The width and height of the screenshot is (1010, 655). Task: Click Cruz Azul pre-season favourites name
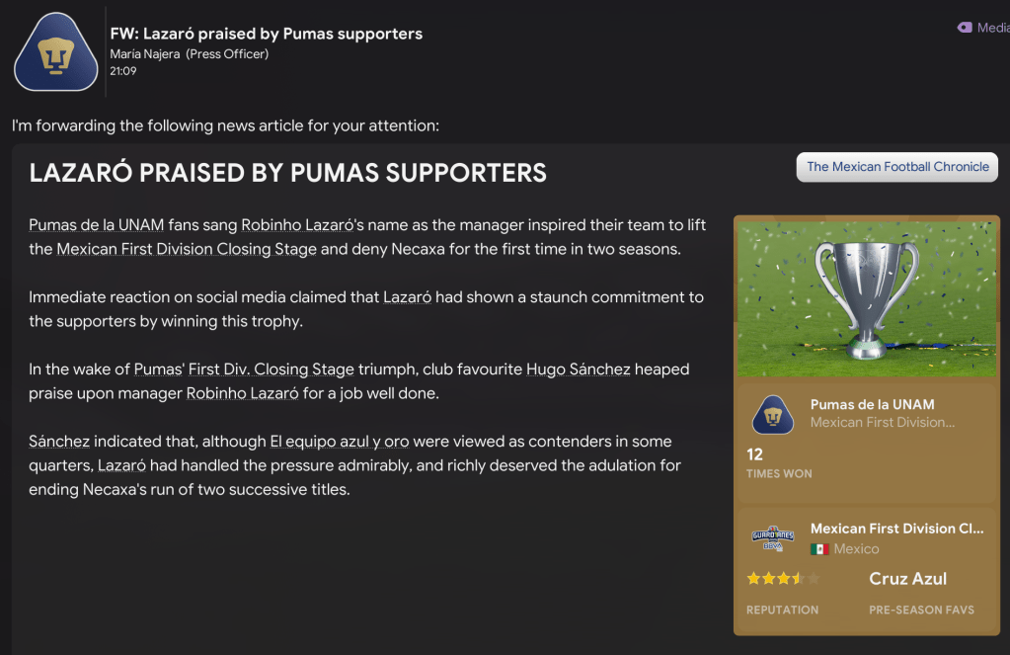point(907,579)
